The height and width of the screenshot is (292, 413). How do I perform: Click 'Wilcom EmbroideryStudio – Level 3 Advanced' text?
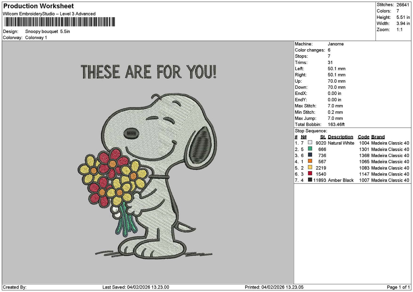(49, 14)
